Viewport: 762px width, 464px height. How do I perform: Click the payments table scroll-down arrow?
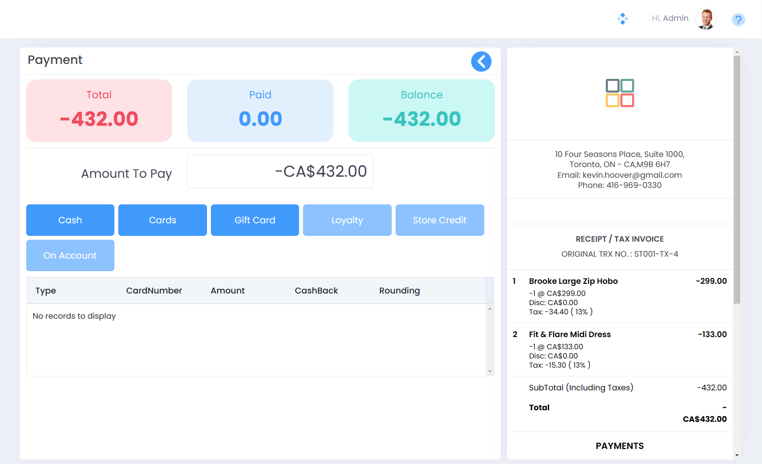(x=490, y=371)
